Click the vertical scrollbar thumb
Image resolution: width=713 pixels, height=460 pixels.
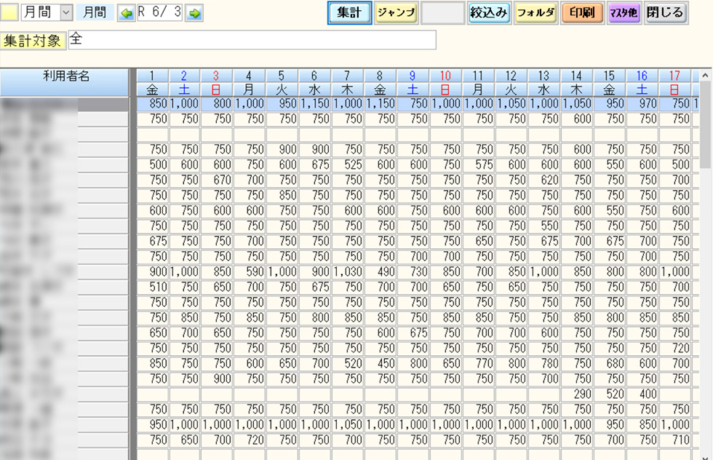(705, 125)
